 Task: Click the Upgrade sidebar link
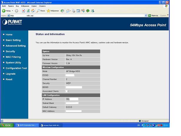(x=11, y=74)
